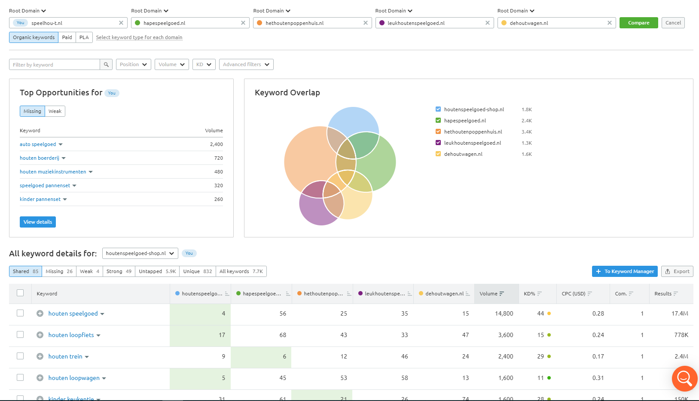Switch to the Missing keywords tab
This screenshot has width=699, height=401.
click(59, 271)
